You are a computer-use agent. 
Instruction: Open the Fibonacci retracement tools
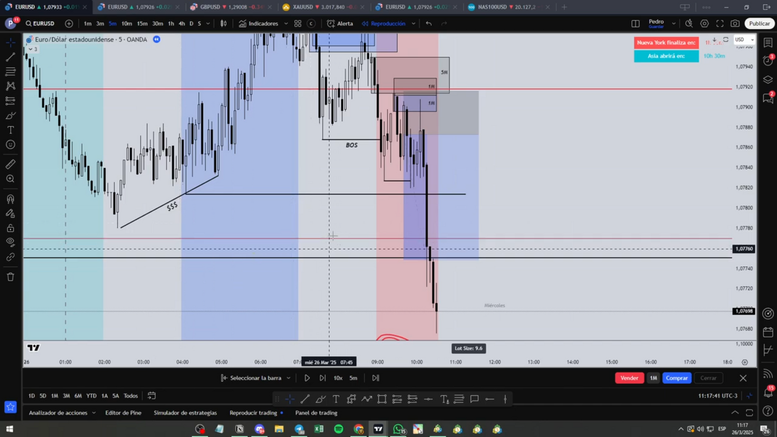[10, 71]
